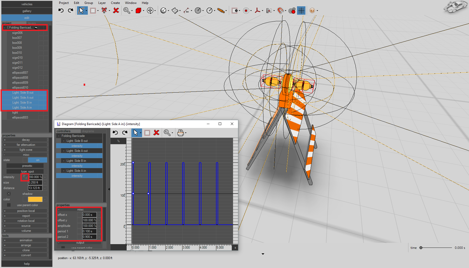This screenshot has height=268, width=469.
Task: Click the time slider handle
Action: pos(421,248)
